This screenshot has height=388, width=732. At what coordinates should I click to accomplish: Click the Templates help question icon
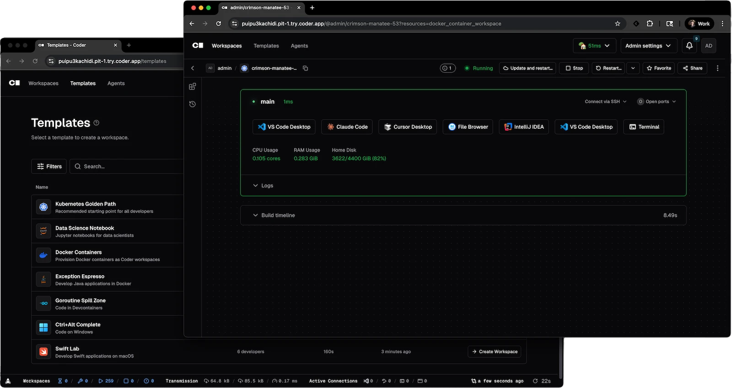pos(96,123)
